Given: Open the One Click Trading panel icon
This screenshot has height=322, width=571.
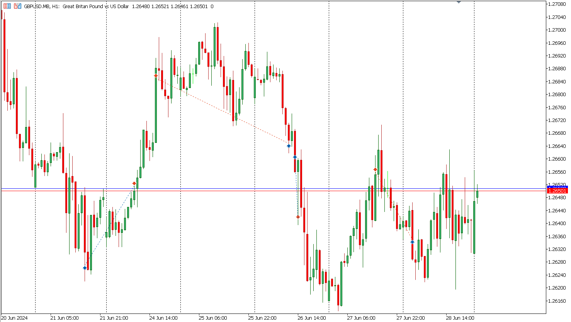Looking at the screenshot, I should (7, 6).
